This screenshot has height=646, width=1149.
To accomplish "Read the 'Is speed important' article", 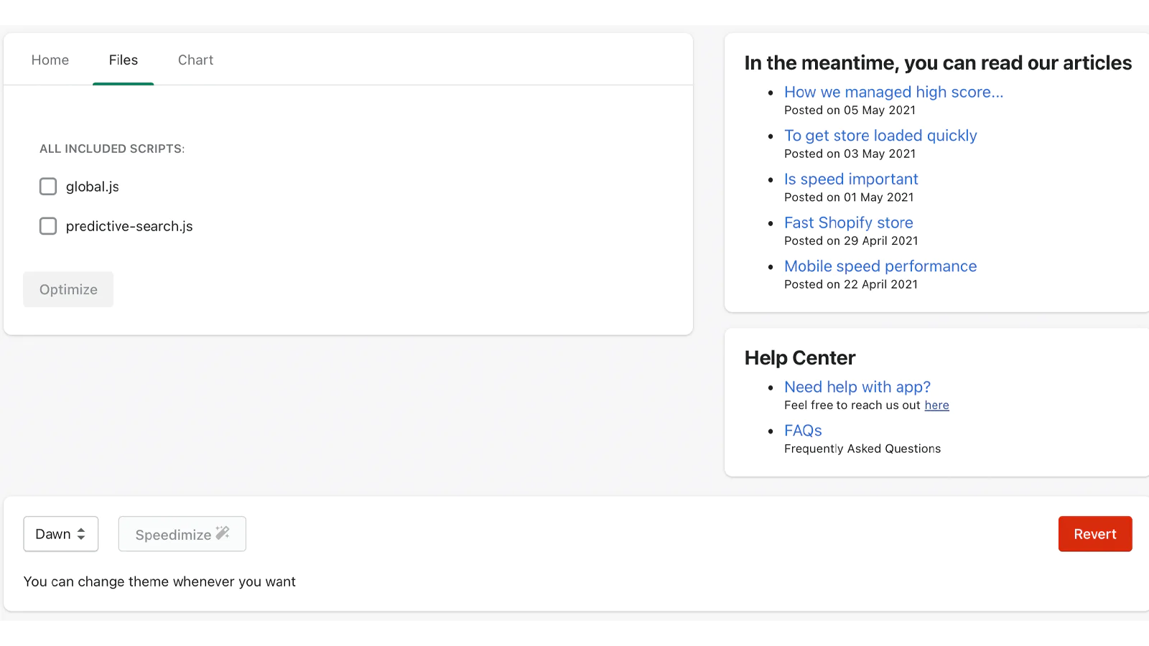I will tap(851, 179).
